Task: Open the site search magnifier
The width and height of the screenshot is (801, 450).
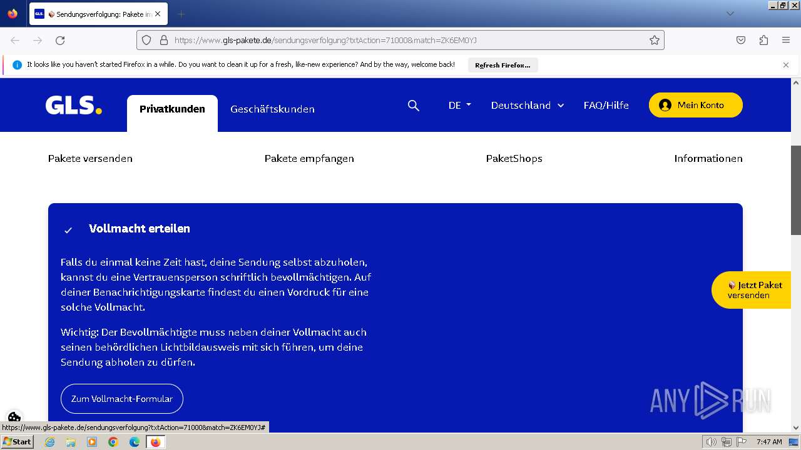Action: [414, 106]
